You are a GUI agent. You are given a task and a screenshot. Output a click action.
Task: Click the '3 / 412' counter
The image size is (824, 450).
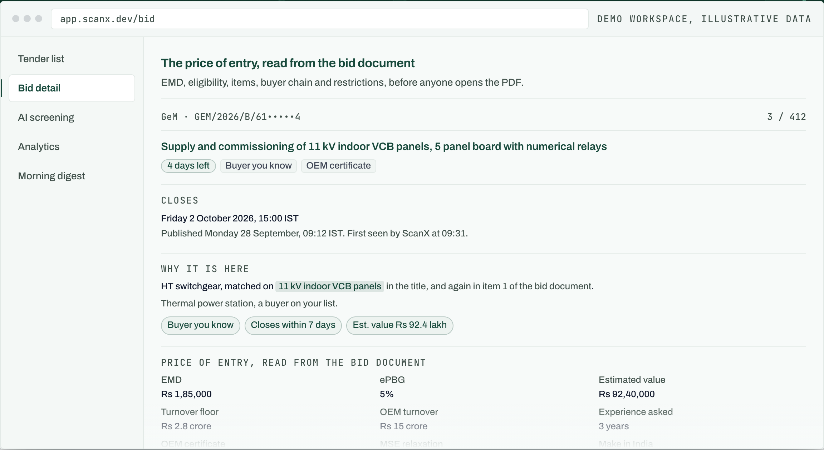pos(786,117)
